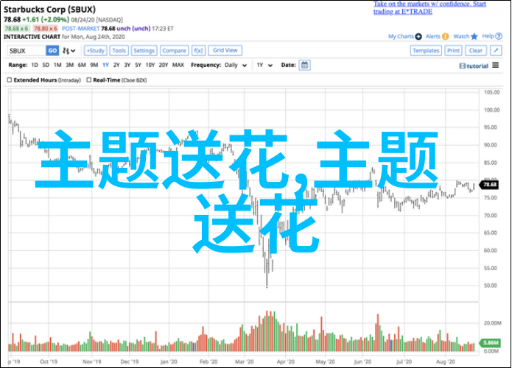The height and width of the screenshot is (368, 512).
Task: Open the Settings menu
Action: click(144, 51)
